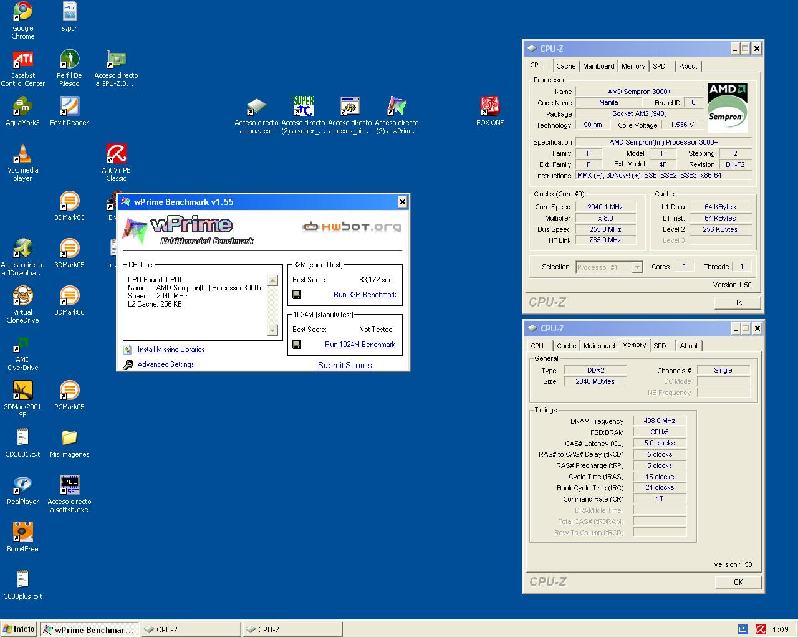Screen dimensions: 798x638
Task: Open wPrime shortcut desktop icon
Action: coord(397,106)
